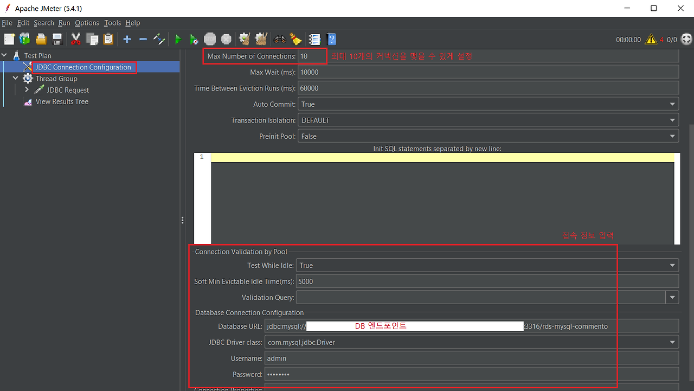This screenshot has width=694, height=391.
Task: Click the Shutdown threads icon
Action: click(226, 39)
